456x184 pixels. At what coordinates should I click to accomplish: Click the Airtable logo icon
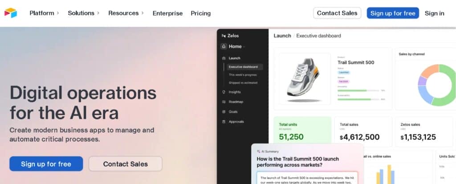tap(11, 13)
